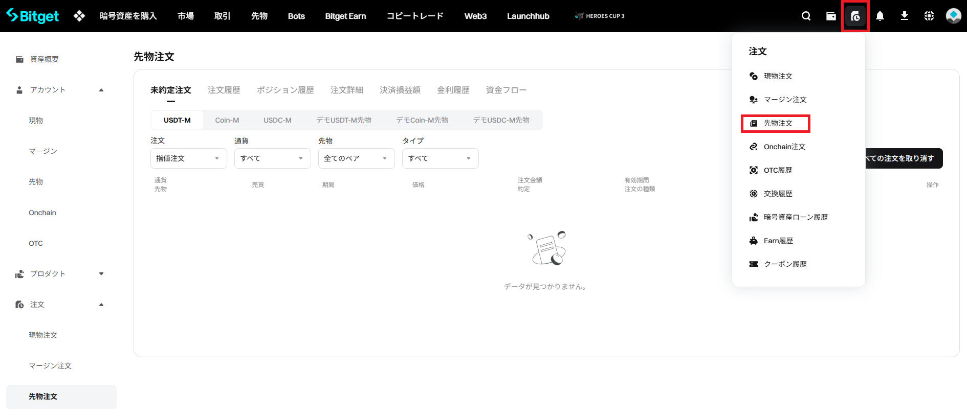Image resolution: width=967 pixels, height=420 pixels.
Task: Open the search magnifier icon
Action: pos(806,16)
